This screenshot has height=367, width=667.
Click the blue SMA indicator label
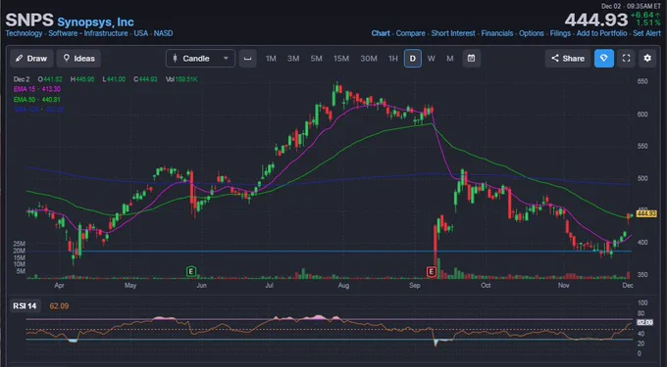click(x=38, y=110)
